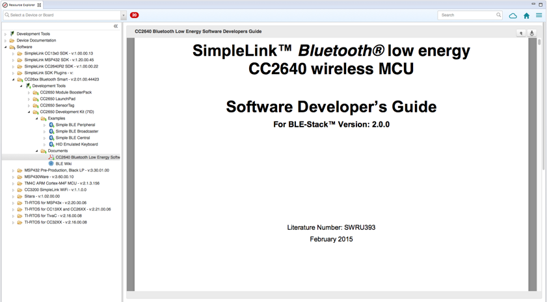Click the document title header above the PDF
547x302 pixels.
[x=198, y=31]
